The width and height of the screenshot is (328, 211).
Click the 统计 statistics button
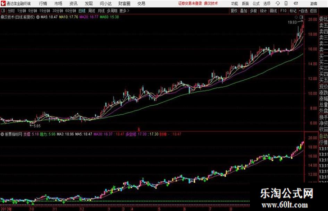(x=263, y=11)
